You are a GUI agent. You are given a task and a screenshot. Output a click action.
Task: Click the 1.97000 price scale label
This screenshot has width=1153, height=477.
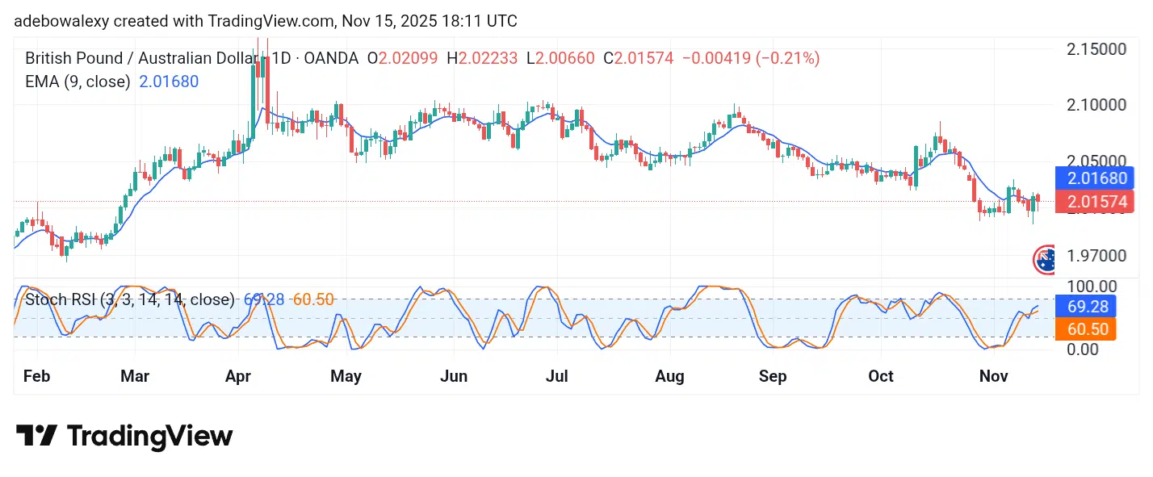click(x=1096, y=256)
